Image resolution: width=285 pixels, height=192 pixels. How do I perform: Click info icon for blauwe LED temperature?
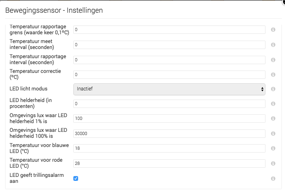(273, 149)
